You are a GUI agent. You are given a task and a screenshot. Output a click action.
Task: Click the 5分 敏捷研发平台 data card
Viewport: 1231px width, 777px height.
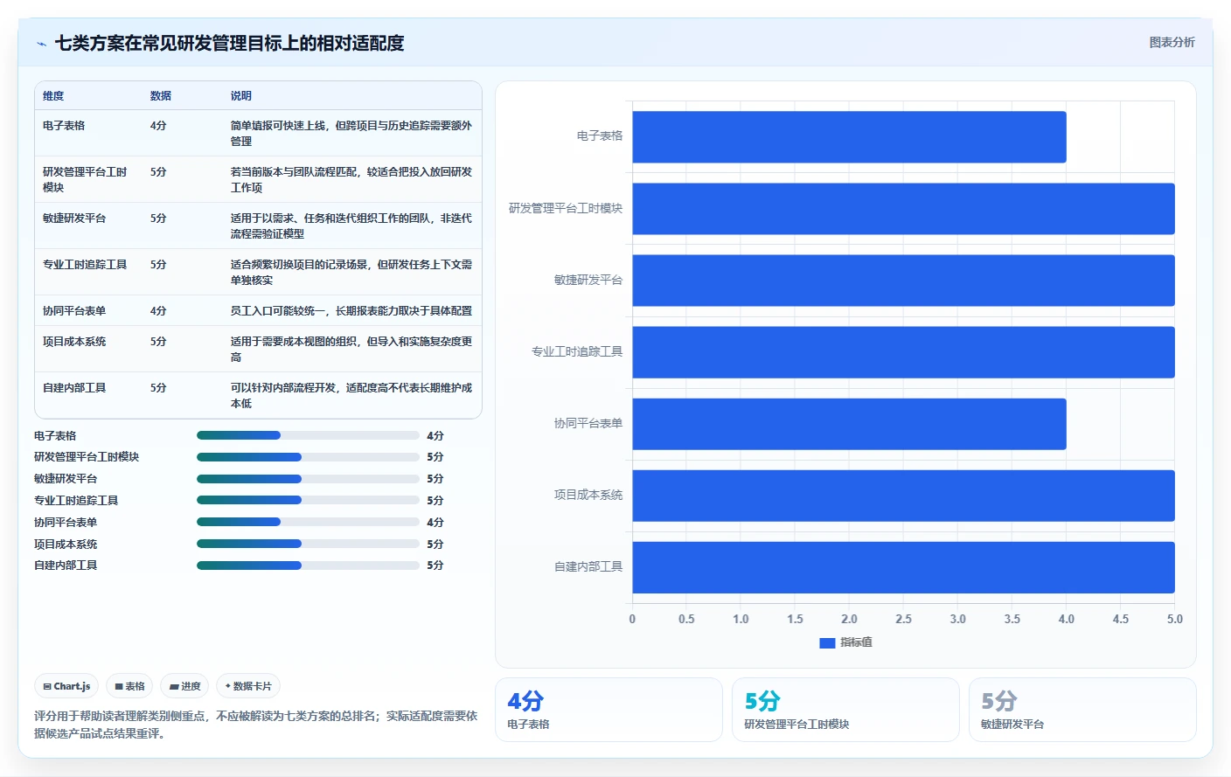click(x=1082, y=710)
